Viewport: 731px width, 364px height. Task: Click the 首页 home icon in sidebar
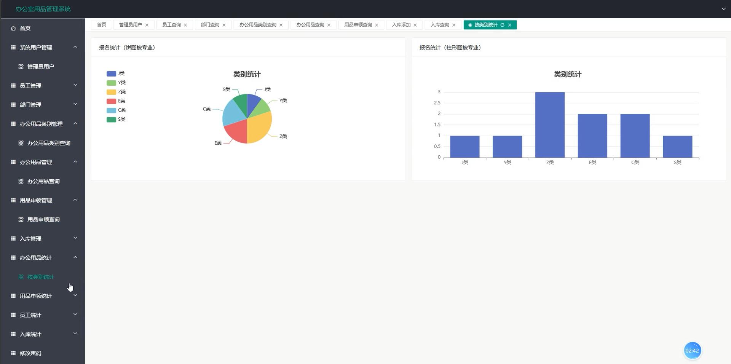coord(13,28)
